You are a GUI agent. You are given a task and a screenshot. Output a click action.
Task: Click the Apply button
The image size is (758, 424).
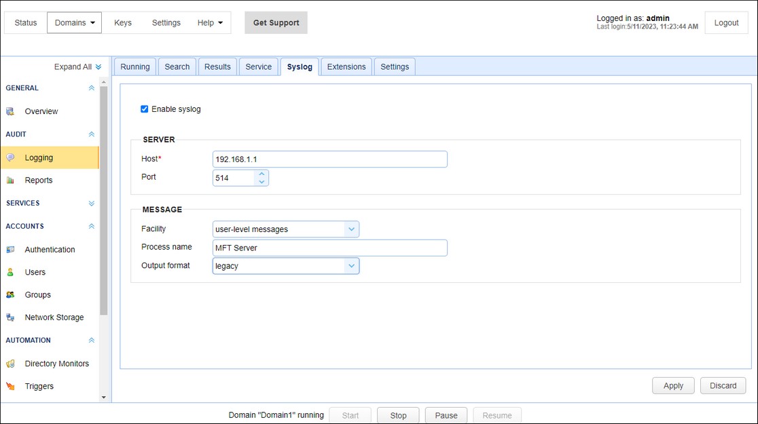point(673,385)
